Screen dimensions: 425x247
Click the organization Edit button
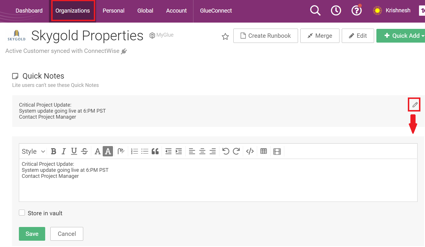(358, 36)
